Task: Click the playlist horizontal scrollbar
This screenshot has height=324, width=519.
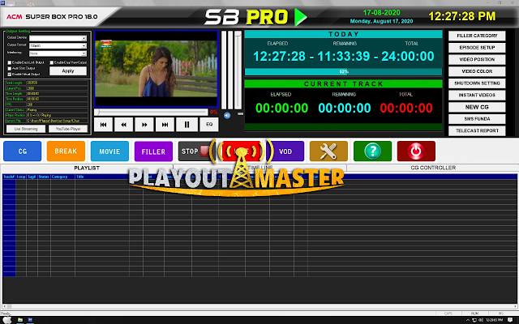Action: (x=259, y=306)
